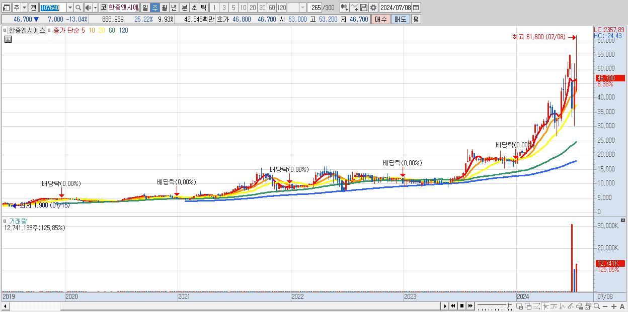Image resolution: width=628 pixels, height=312 pixels.
Task: Click the add-indicator candlestick icon
Action: pos(344,8)
